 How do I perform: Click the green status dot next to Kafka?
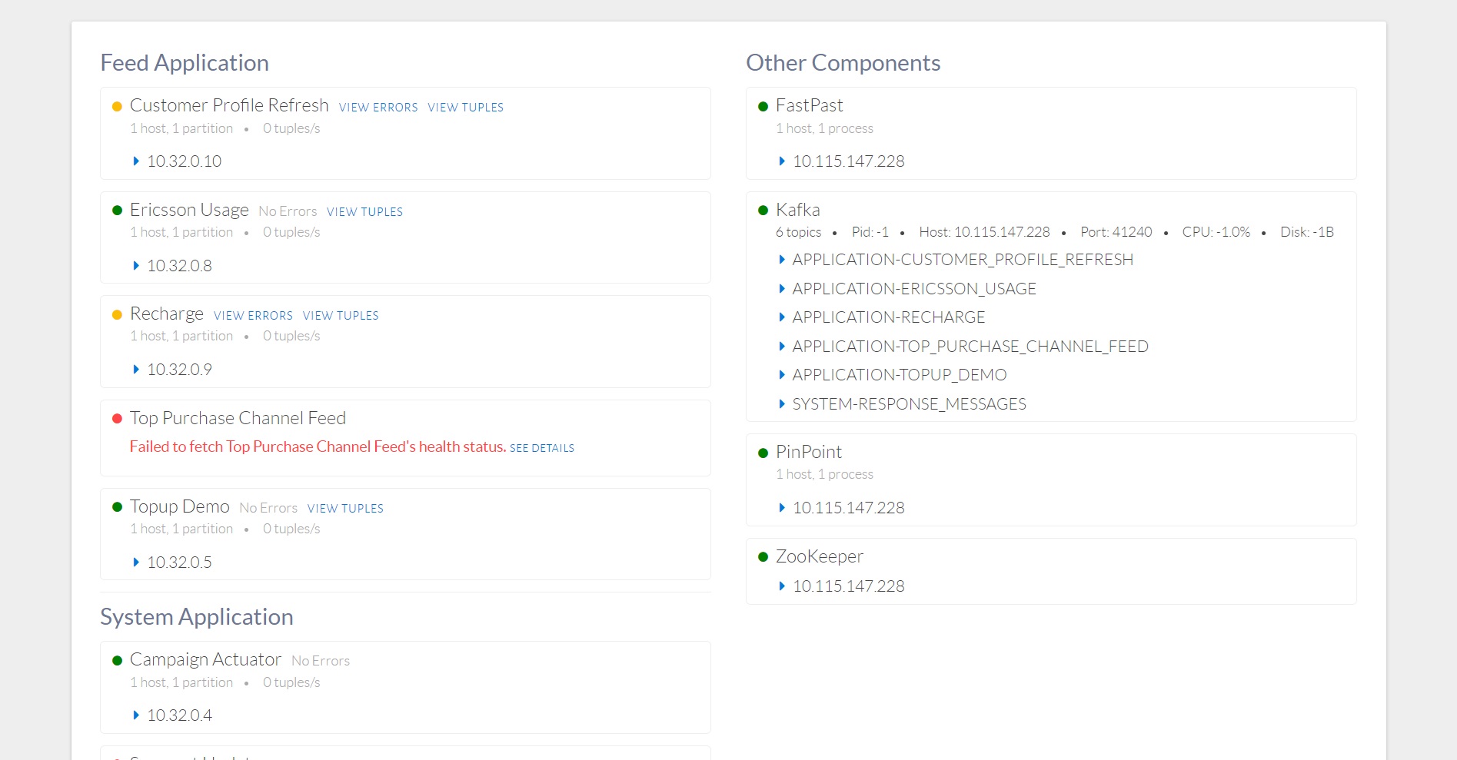(x=763, y=211)
